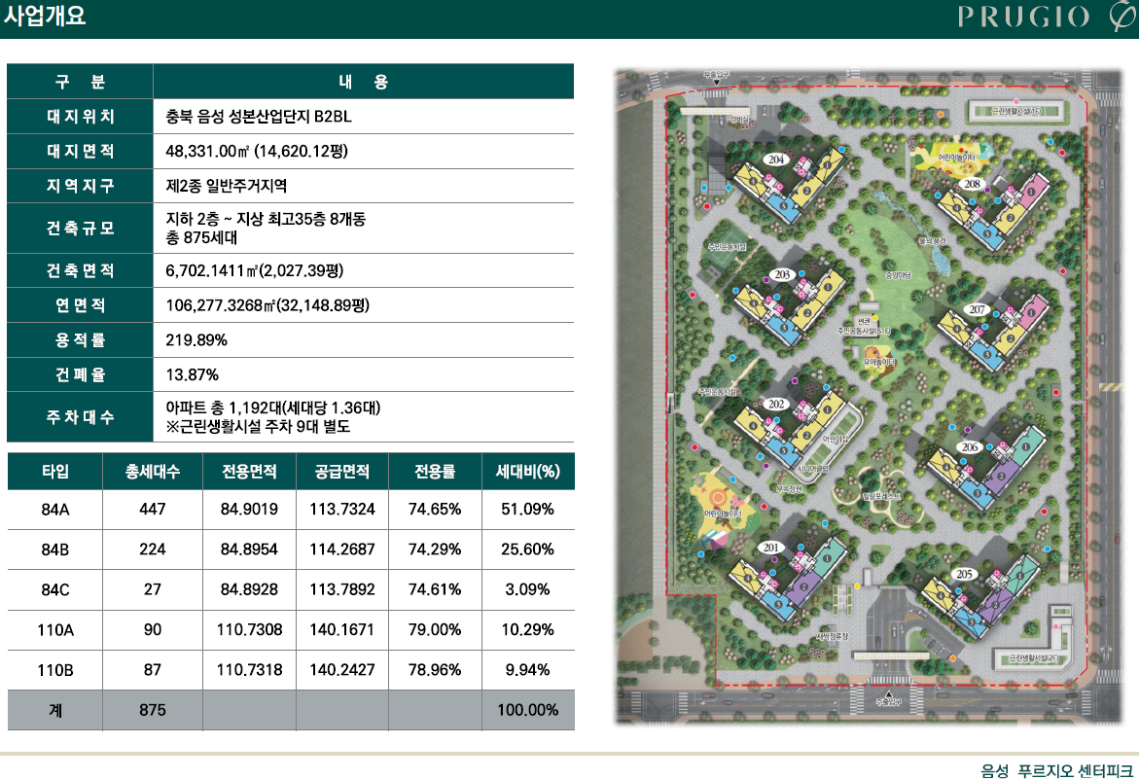Select the 건폐율 row label
1139x780 pixels.
[80, 374]
